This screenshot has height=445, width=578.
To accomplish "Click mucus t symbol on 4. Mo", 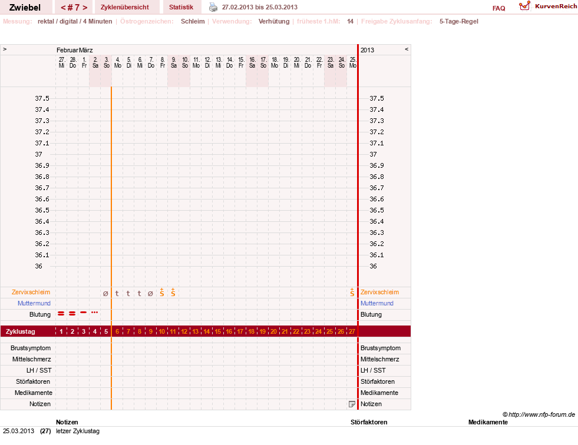I will pyautogui.click(x=117, y=293).
